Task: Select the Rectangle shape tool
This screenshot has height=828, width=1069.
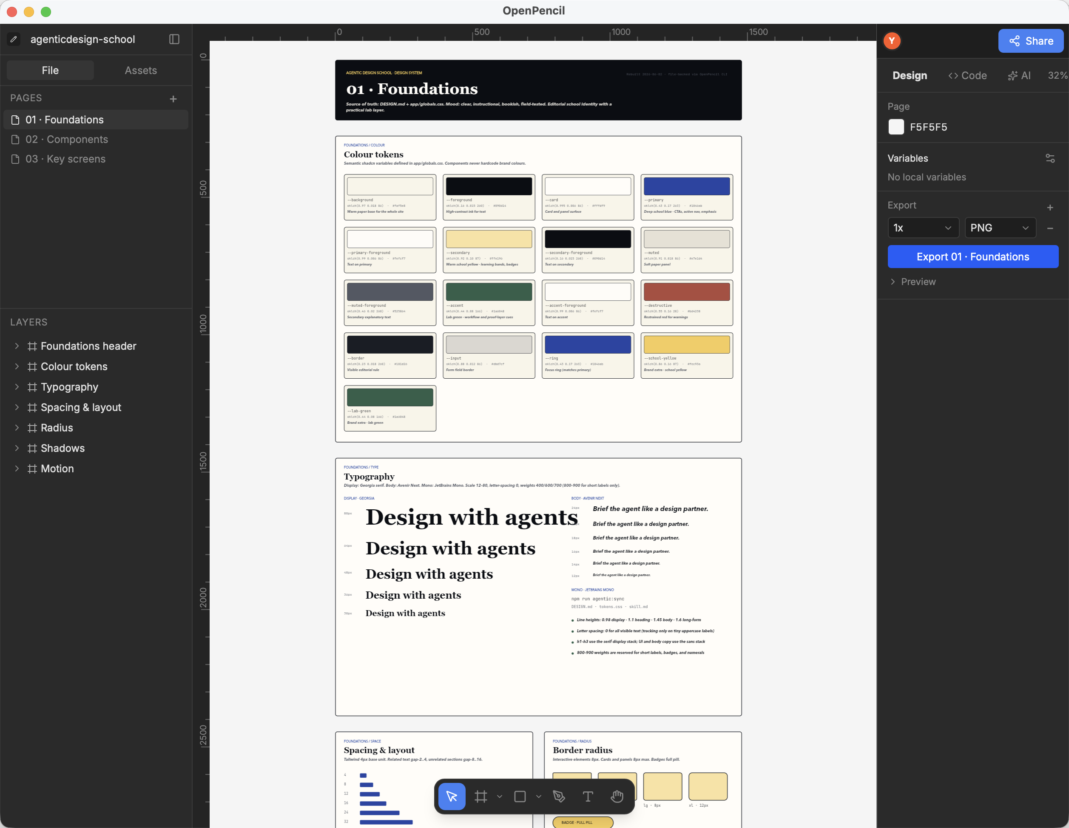Action: [x=520, y=796]
